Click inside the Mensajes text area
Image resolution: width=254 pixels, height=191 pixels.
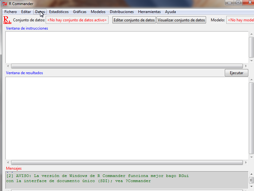(127, 180)
